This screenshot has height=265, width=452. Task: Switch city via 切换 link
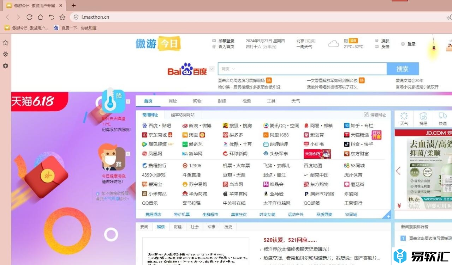pos(310,41)
